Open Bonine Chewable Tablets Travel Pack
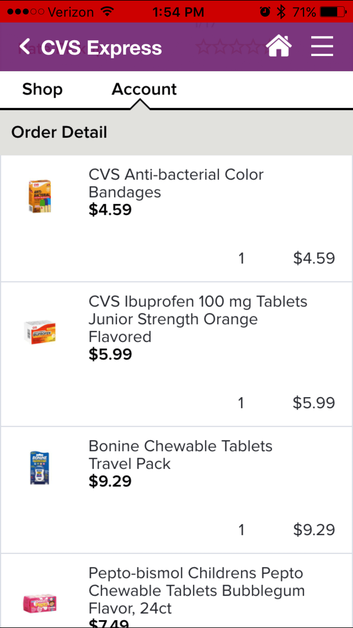The width and height of the screenshot is (353, 628). (180, 455)
